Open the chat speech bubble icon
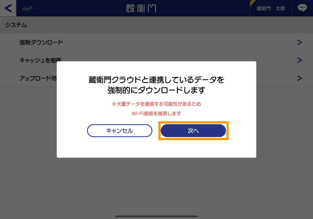Viewport: 313px width, 219px height. point(302,8)
